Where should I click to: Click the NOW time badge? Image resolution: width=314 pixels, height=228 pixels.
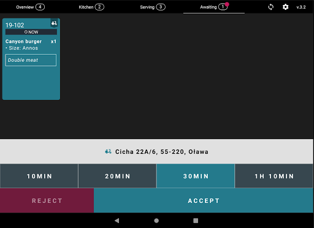click(x=31, y=32)
